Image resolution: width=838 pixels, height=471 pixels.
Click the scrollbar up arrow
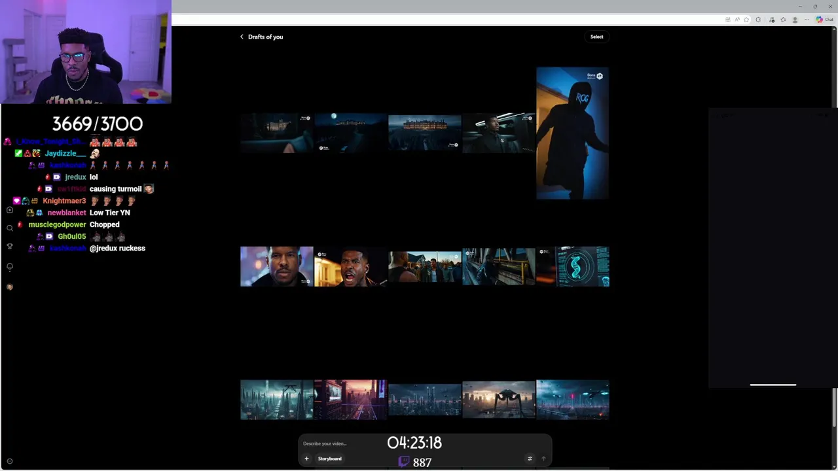click(x=834, y=31)
